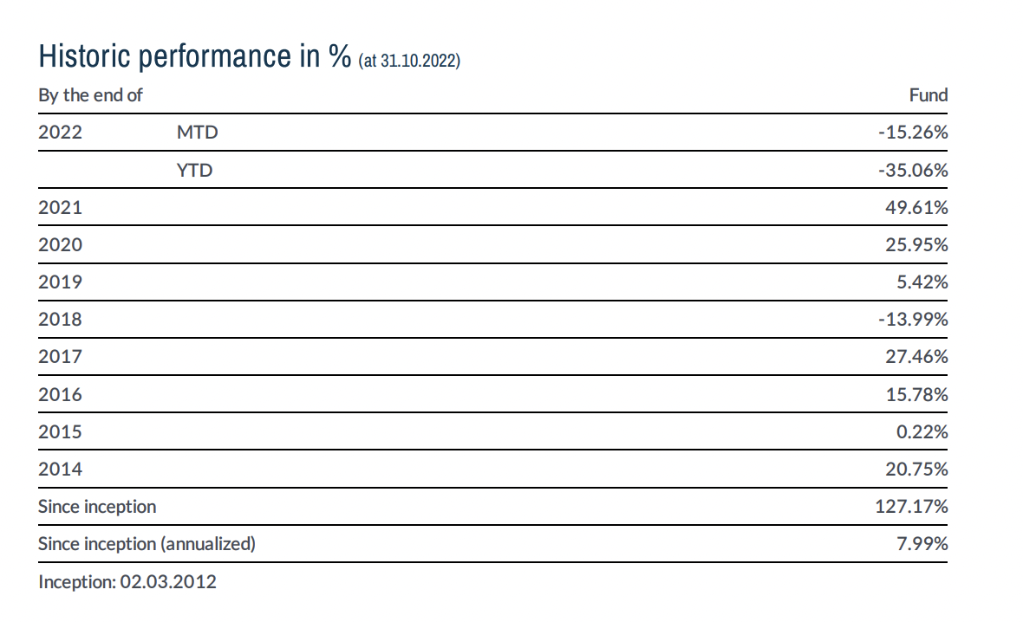Click the 2018 value -13.99%

[x=913, y=319]
